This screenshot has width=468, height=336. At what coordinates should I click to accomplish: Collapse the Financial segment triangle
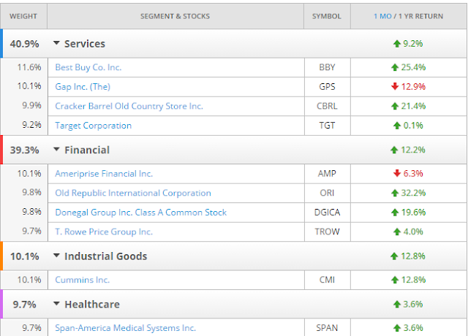pyautogui.click(x=56, y=149)
